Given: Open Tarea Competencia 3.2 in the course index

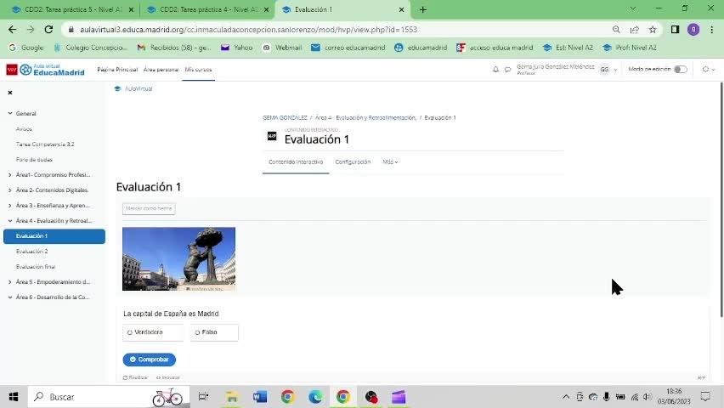Looking at the screenshot, I should pyautogui.click(x=45, y=144).
